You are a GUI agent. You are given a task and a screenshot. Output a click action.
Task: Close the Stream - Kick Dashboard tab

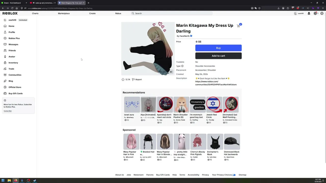pos(26,3)
